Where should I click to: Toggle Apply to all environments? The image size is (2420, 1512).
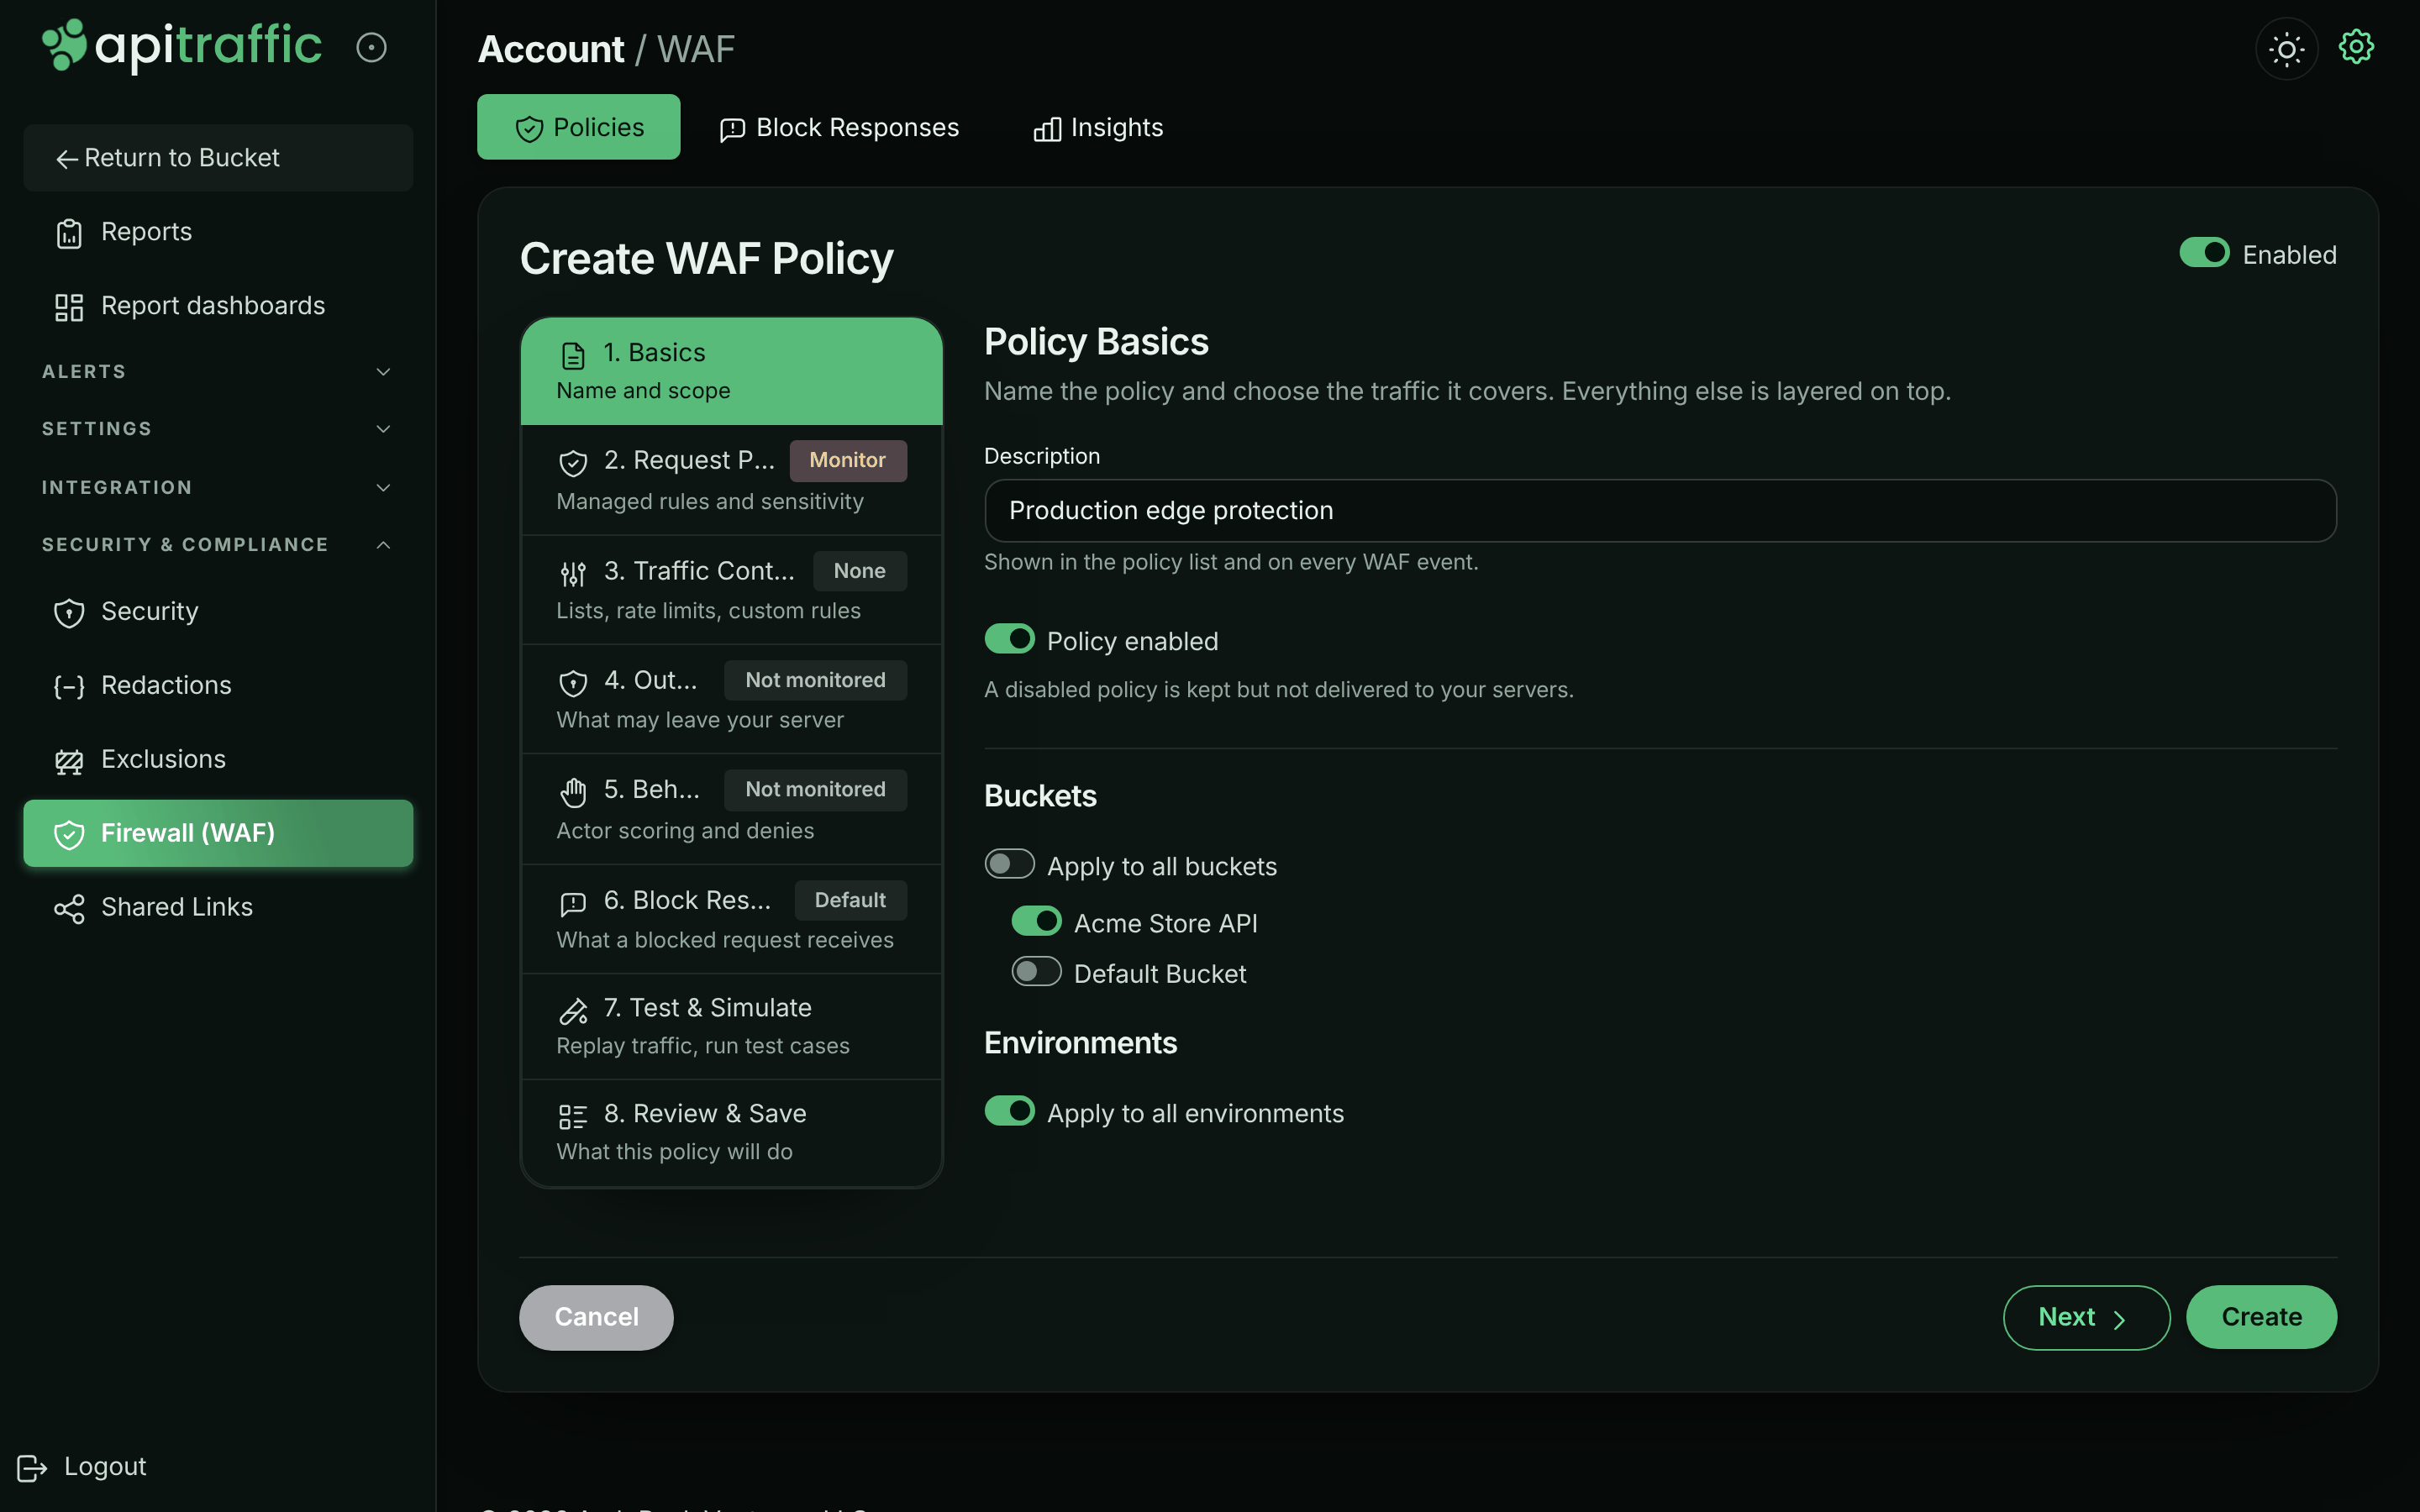[1009, 1110]
